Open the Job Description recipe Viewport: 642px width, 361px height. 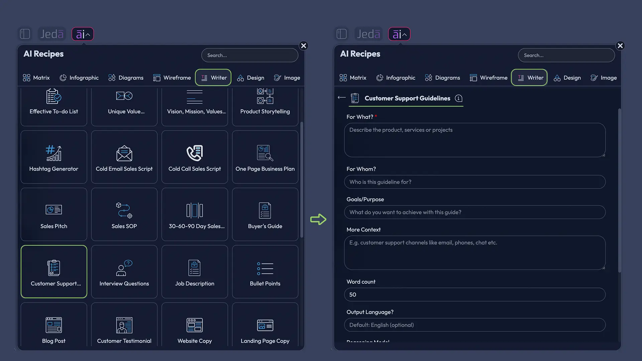(x=195, y=272)
